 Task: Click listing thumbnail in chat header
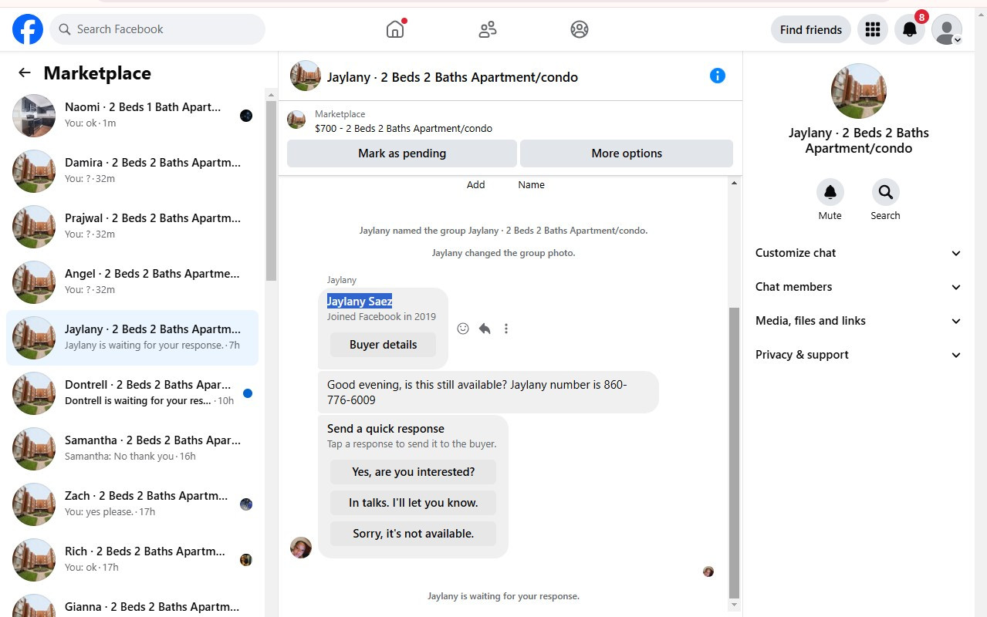pyautogui.click(x=306, y=76)
